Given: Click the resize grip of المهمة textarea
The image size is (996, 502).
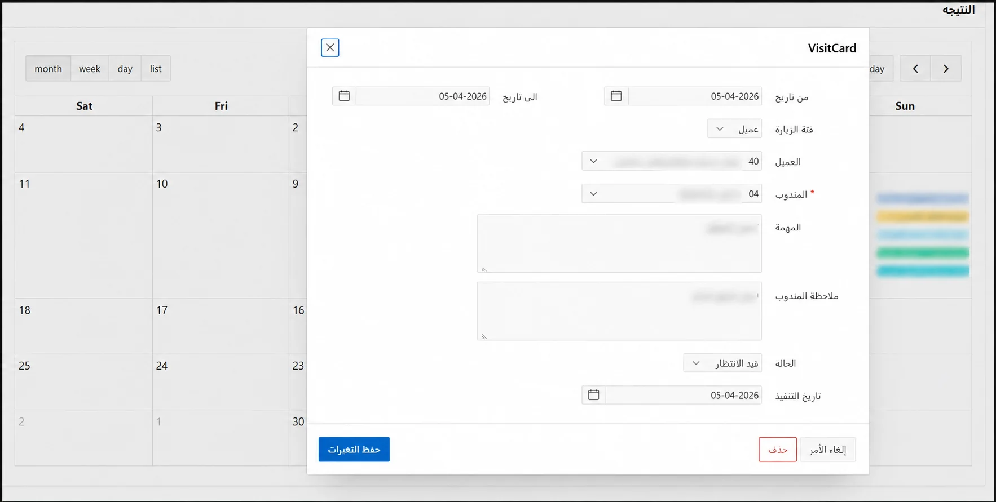Looking at the screenshot, I should coord(484,269).
